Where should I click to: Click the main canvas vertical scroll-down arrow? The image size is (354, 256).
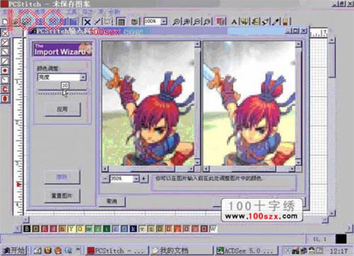tap(332, 214)
